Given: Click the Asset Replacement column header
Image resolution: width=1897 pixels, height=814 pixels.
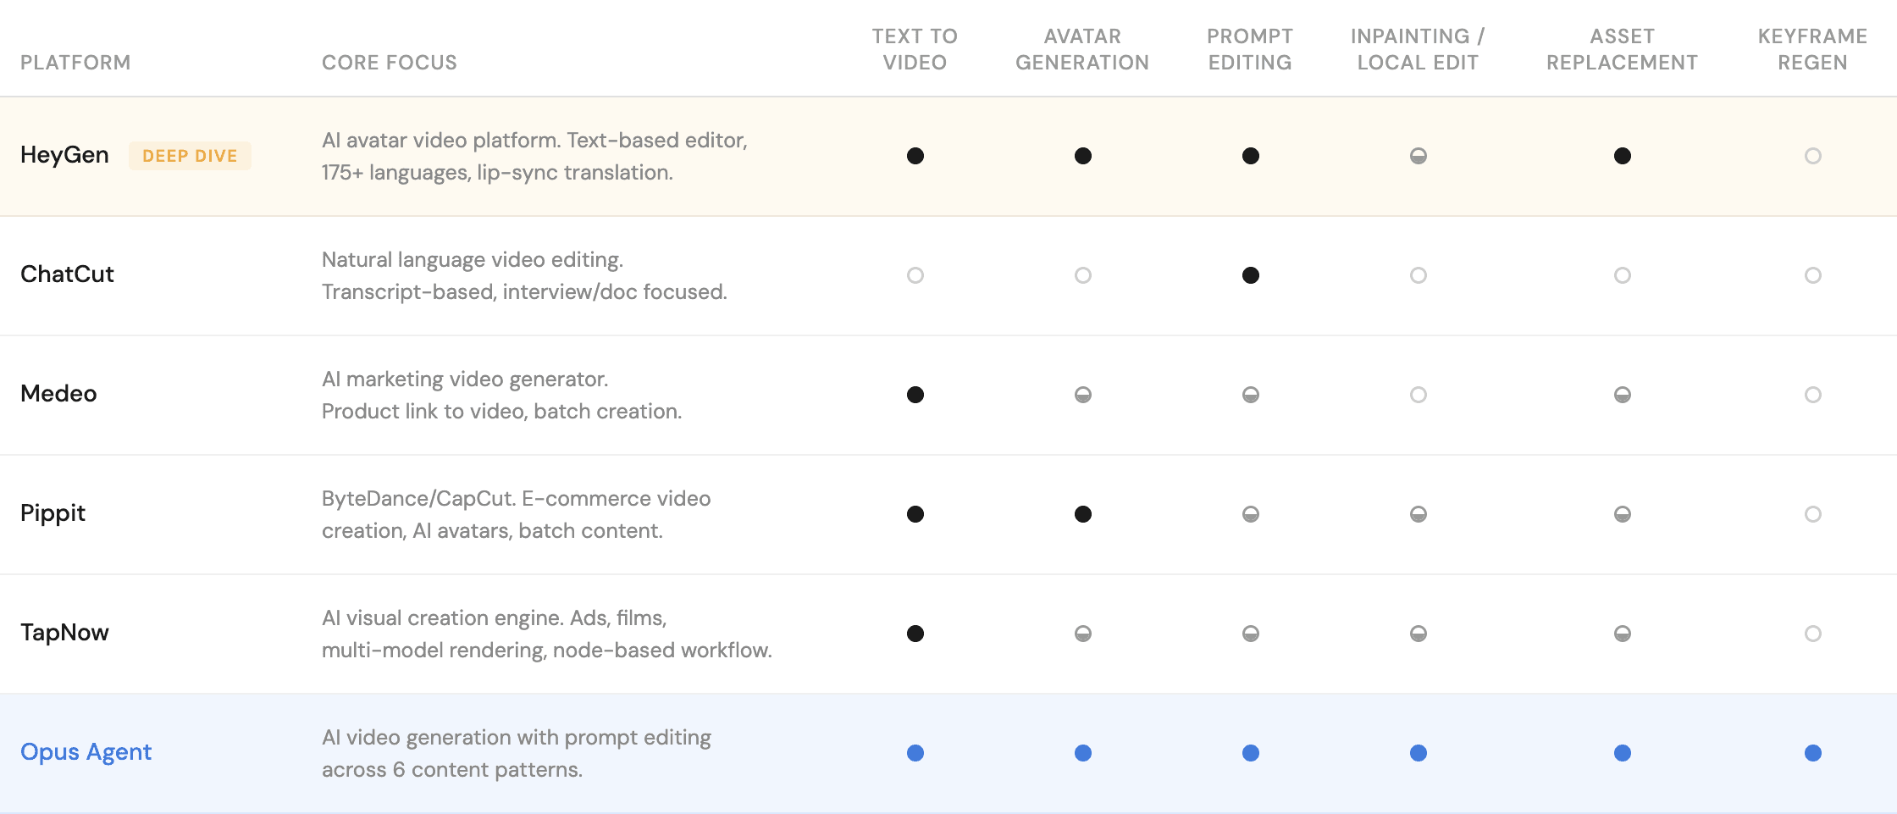Looking at the screenshot, I should point(1622,49).
